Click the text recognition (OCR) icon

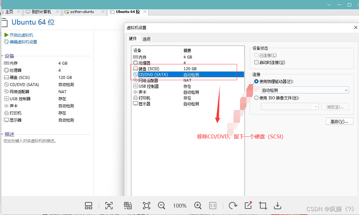[x=109, y=206]
